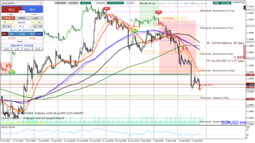Minimize the OneClickFX panel
The width and height of the screenshot is (255, 143).
click(x=37, y=3)
